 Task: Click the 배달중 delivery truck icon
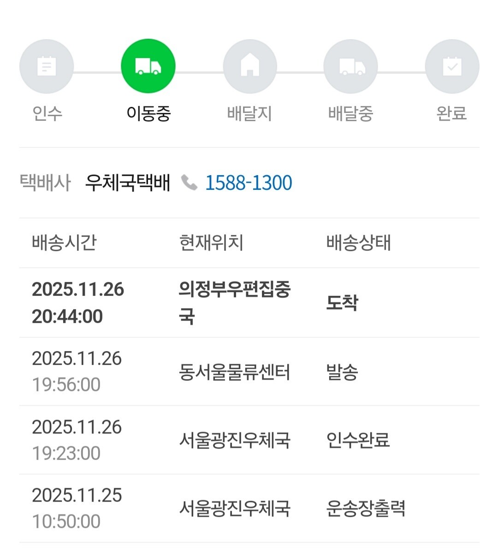pyautogui.click(x=351, y=66)
